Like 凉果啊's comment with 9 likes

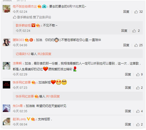[139, 75]
